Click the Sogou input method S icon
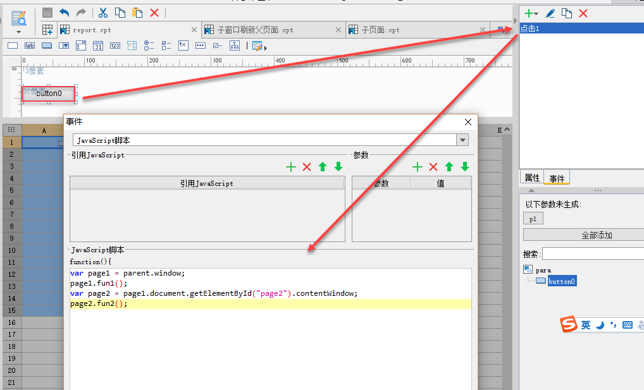The width and height of the screenshot is (644, 390). pos(569,324)
